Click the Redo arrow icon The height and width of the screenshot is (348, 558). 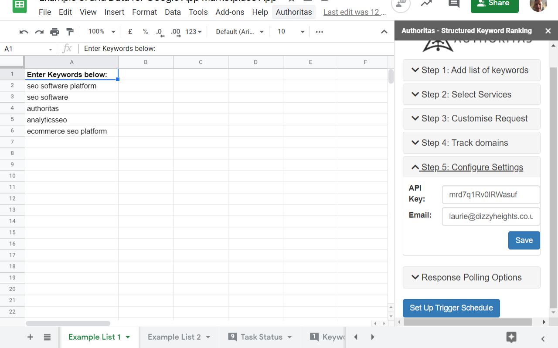(x=39, y=32)
